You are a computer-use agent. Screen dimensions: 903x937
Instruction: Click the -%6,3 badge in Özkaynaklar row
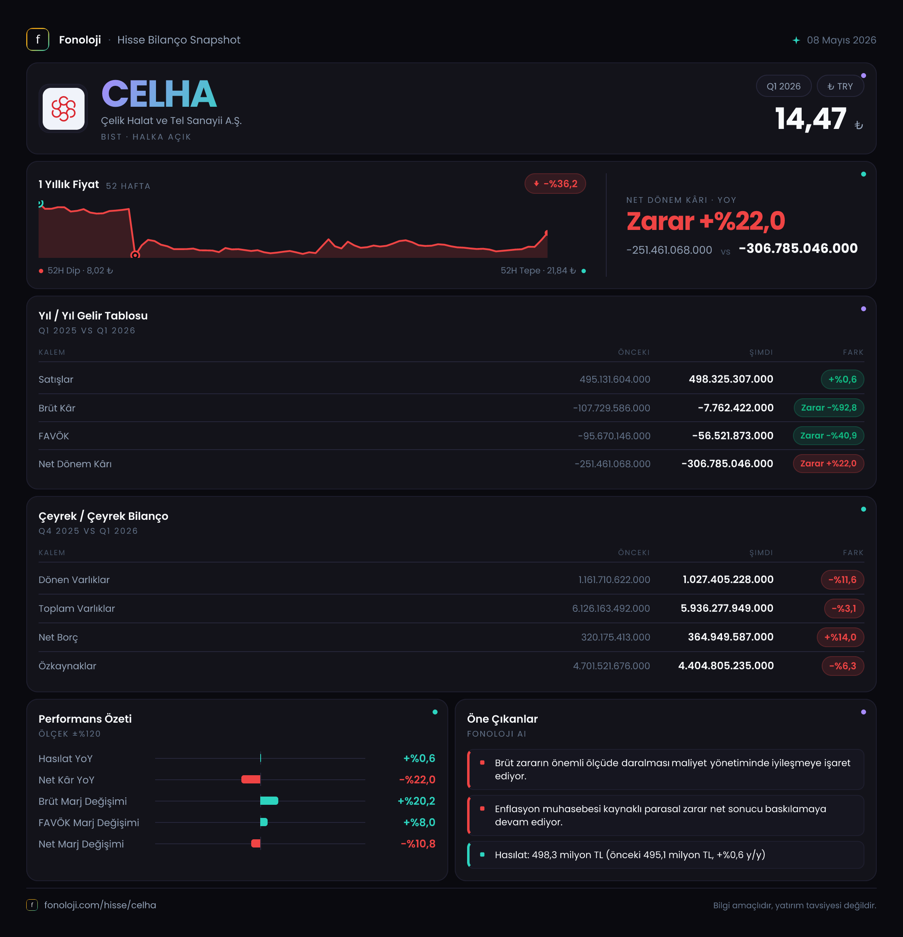click(843, 666)
